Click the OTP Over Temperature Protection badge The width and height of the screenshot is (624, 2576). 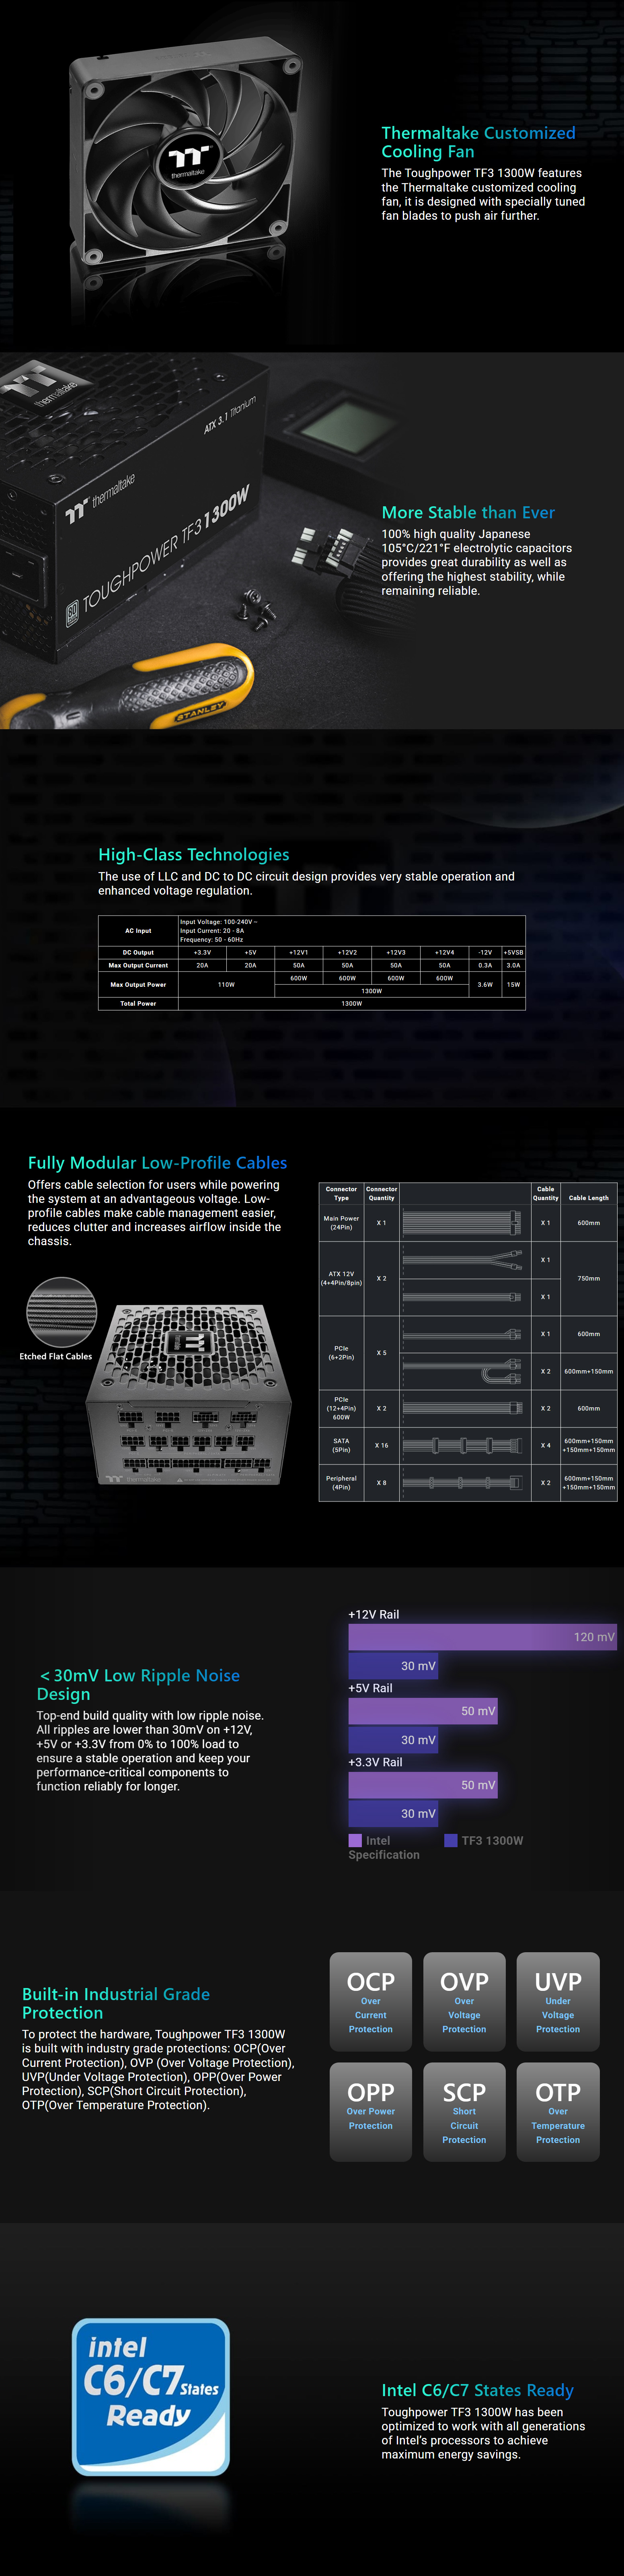[558, 2112]
